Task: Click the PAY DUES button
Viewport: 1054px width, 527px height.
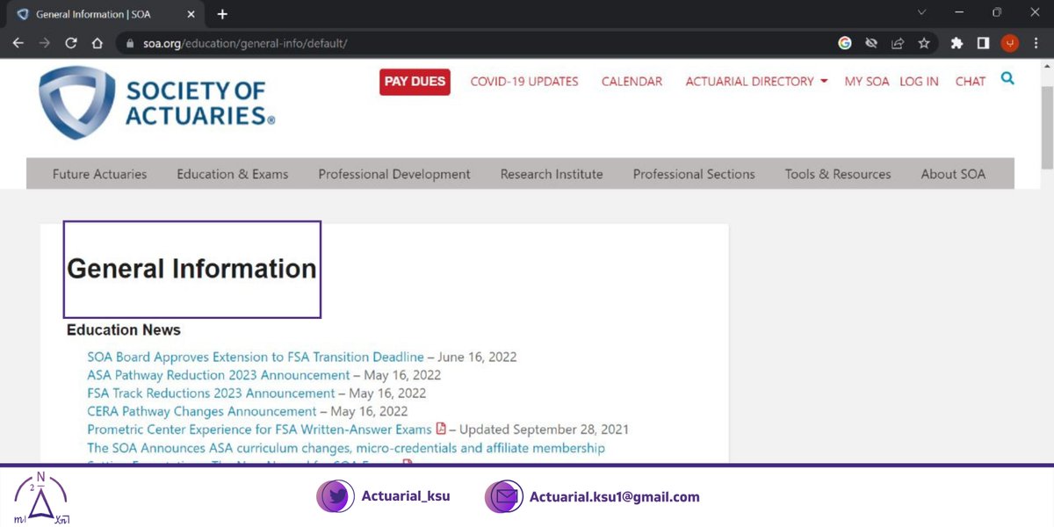Action: click(415, 82)
